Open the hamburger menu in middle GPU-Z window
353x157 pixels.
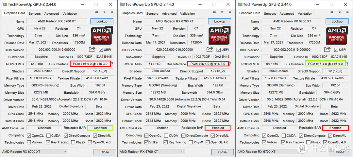pos(230,12)
